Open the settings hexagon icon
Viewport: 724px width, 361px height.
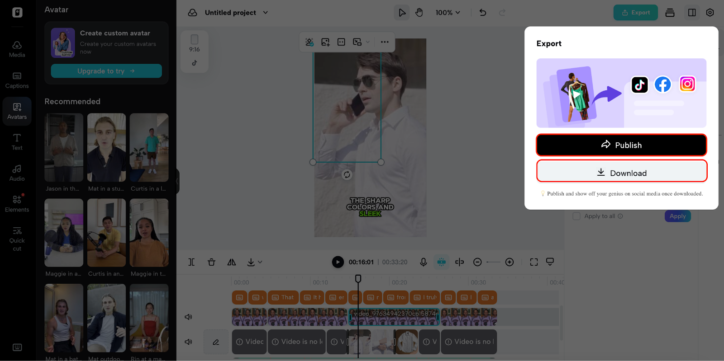tap(710, 13)
